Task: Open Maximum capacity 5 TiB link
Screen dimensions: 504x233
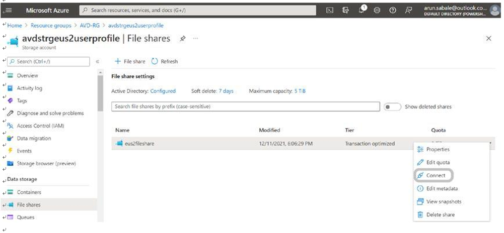Action: [300, 91]
